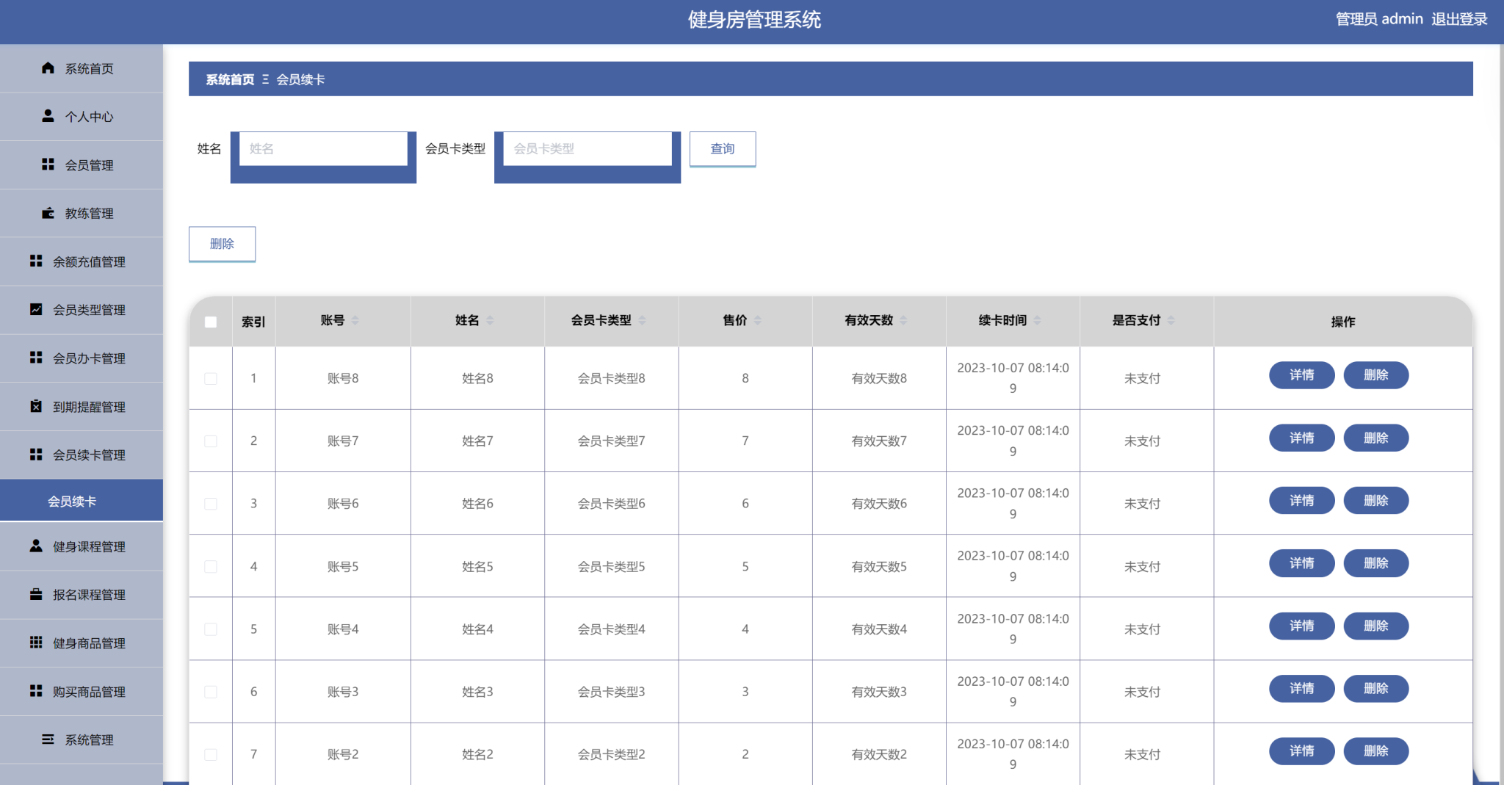Click 退出登录 to log out
The image size is (1504, 785).
pyautogui.click(x=1458, y=19)
